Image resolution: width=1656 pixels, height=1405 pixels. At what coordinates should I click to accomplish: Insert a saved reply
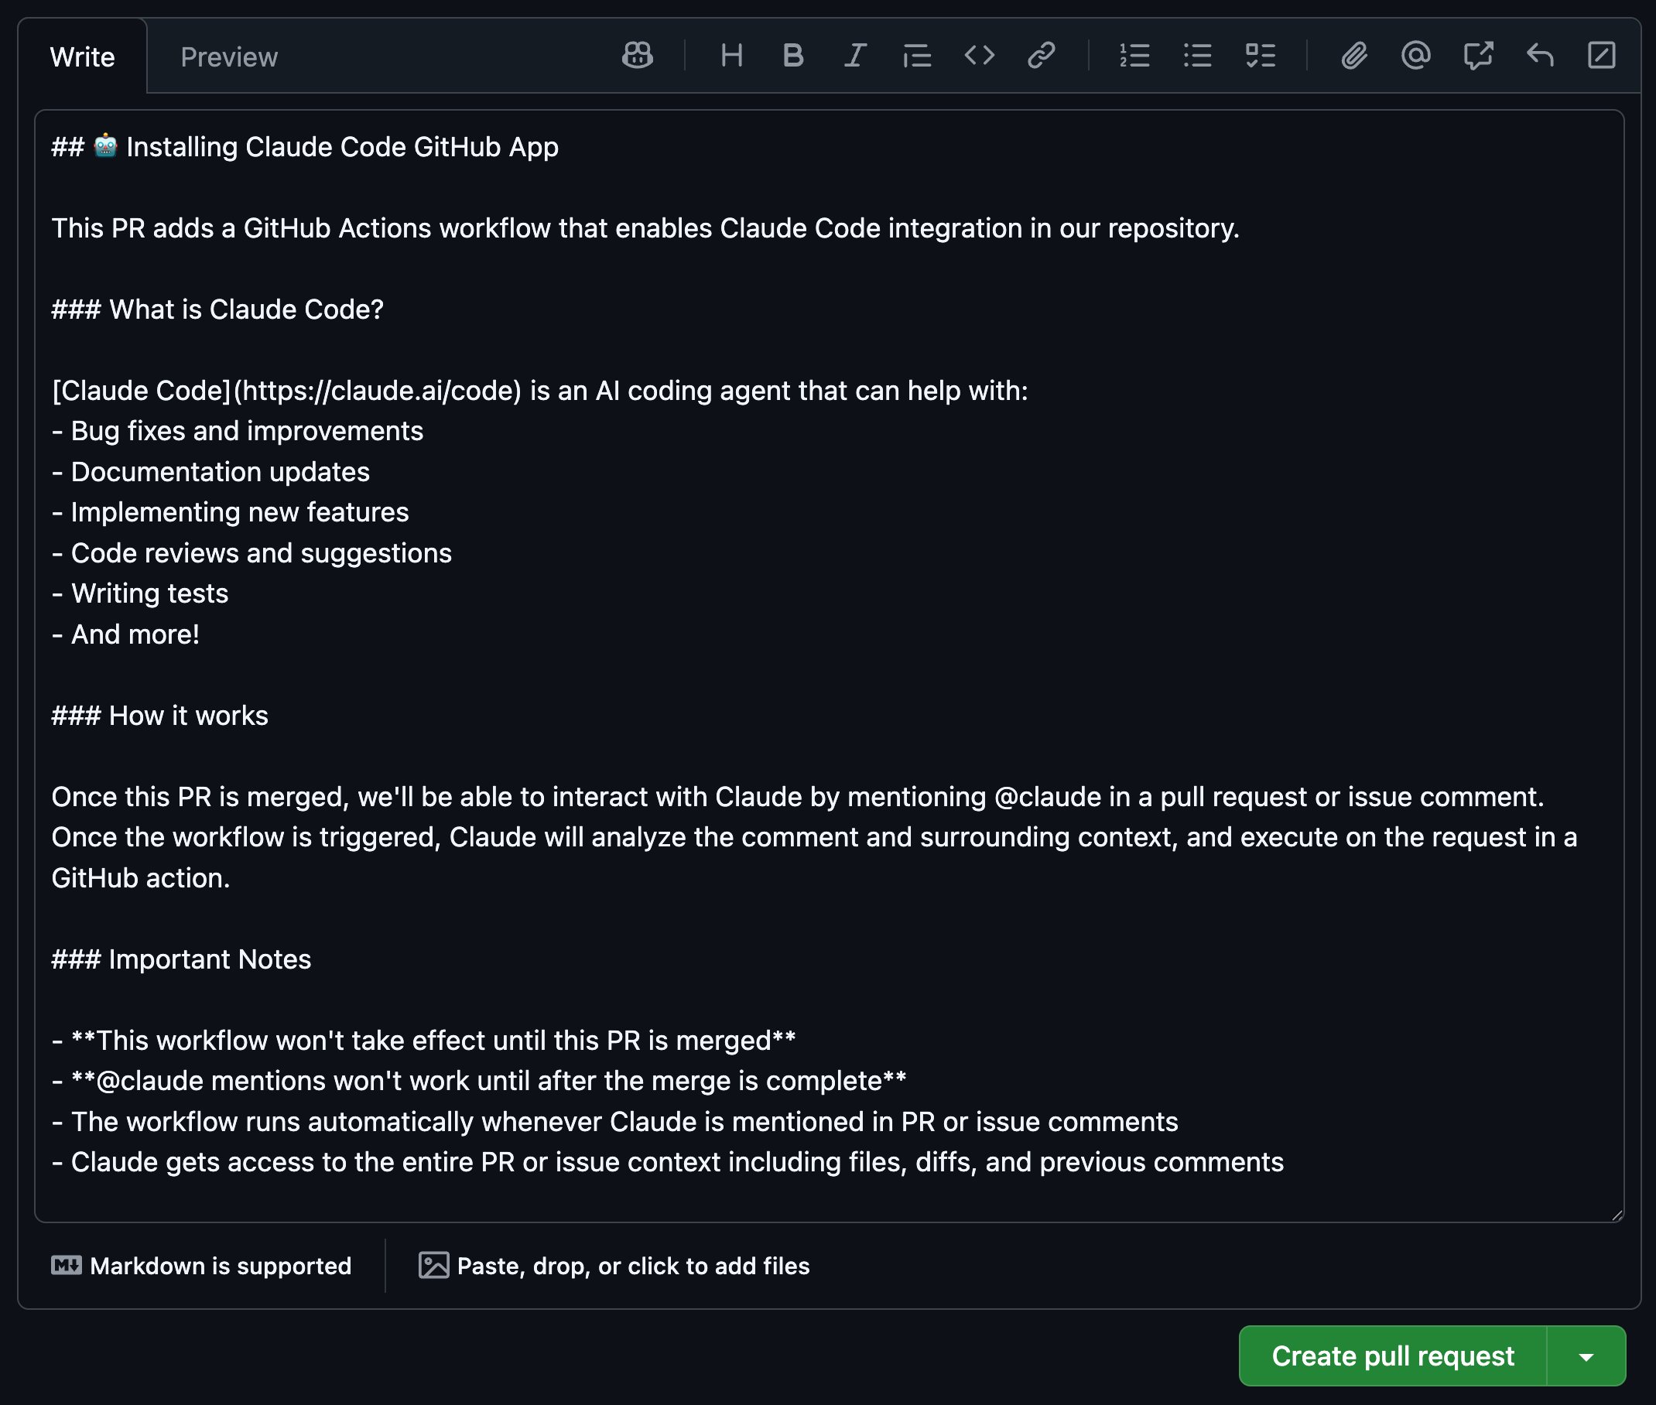(1539, 55)
